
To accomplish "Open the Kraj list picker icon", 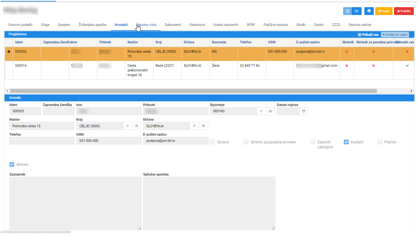I will [137, 126].
